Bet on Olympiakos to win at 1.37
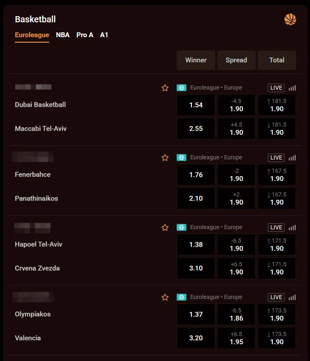The image size is (310, 361). pos(196,314)
